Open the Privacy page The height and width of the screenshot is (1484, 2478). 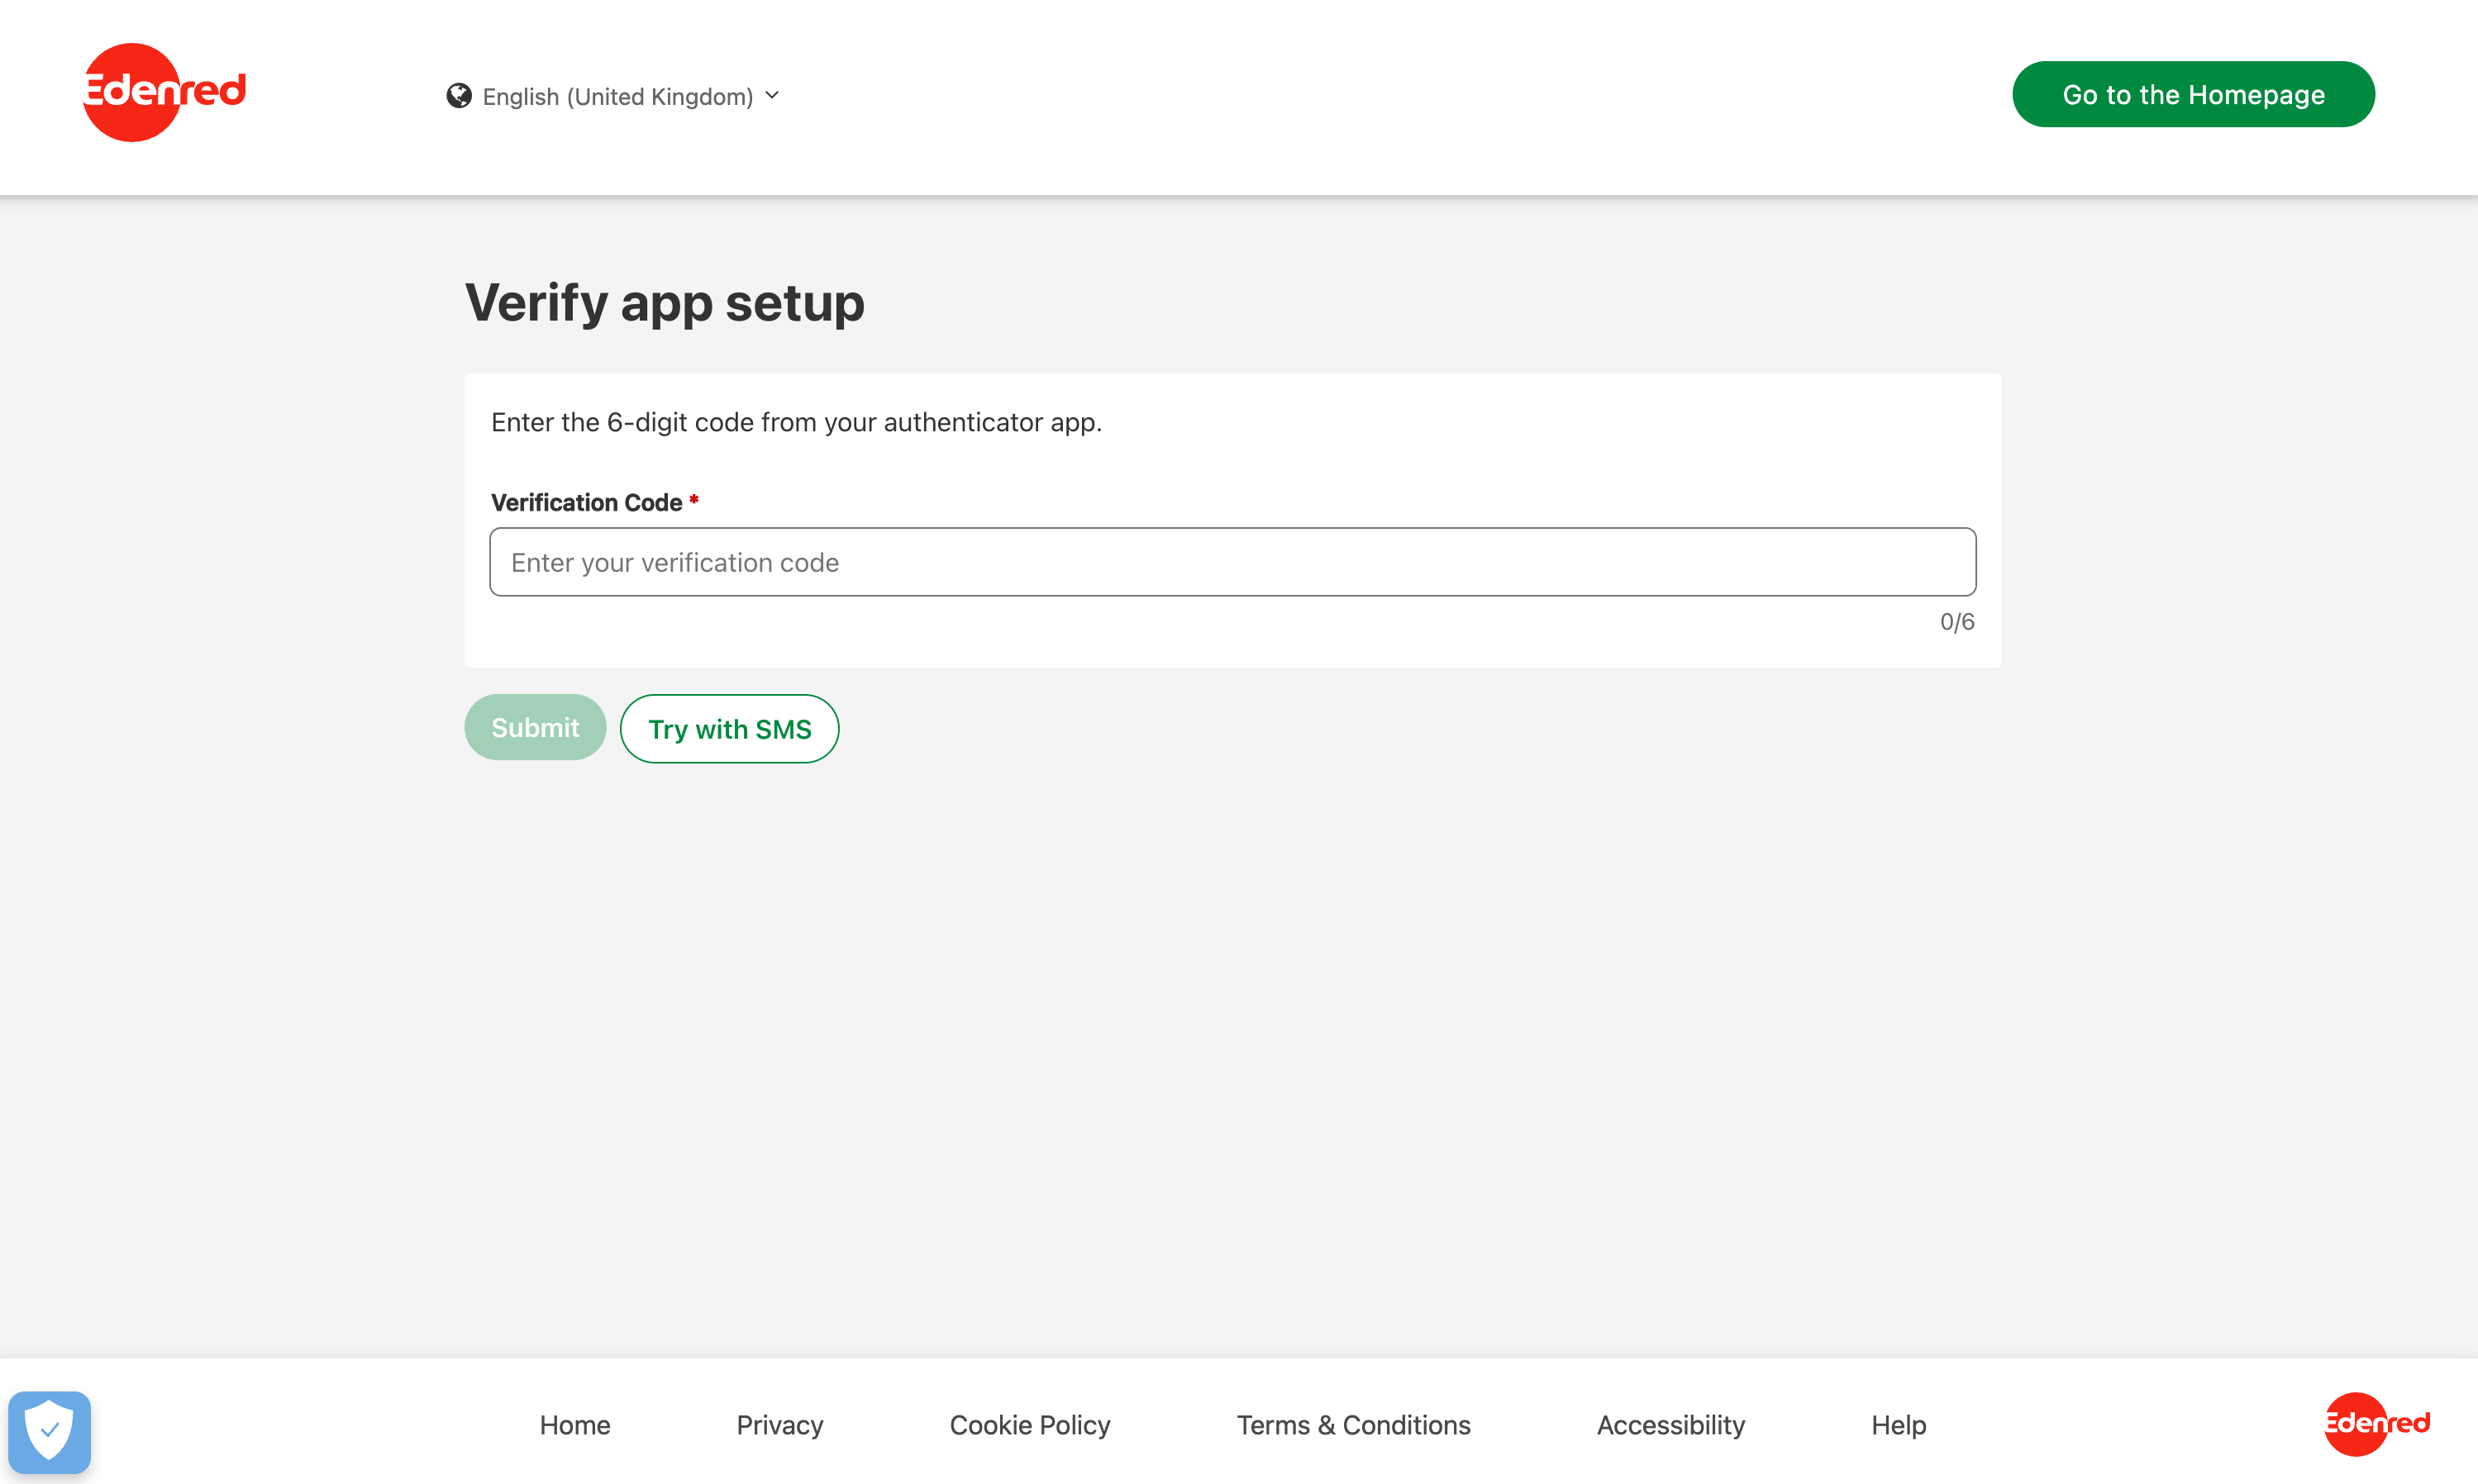tap(779, 1425)
